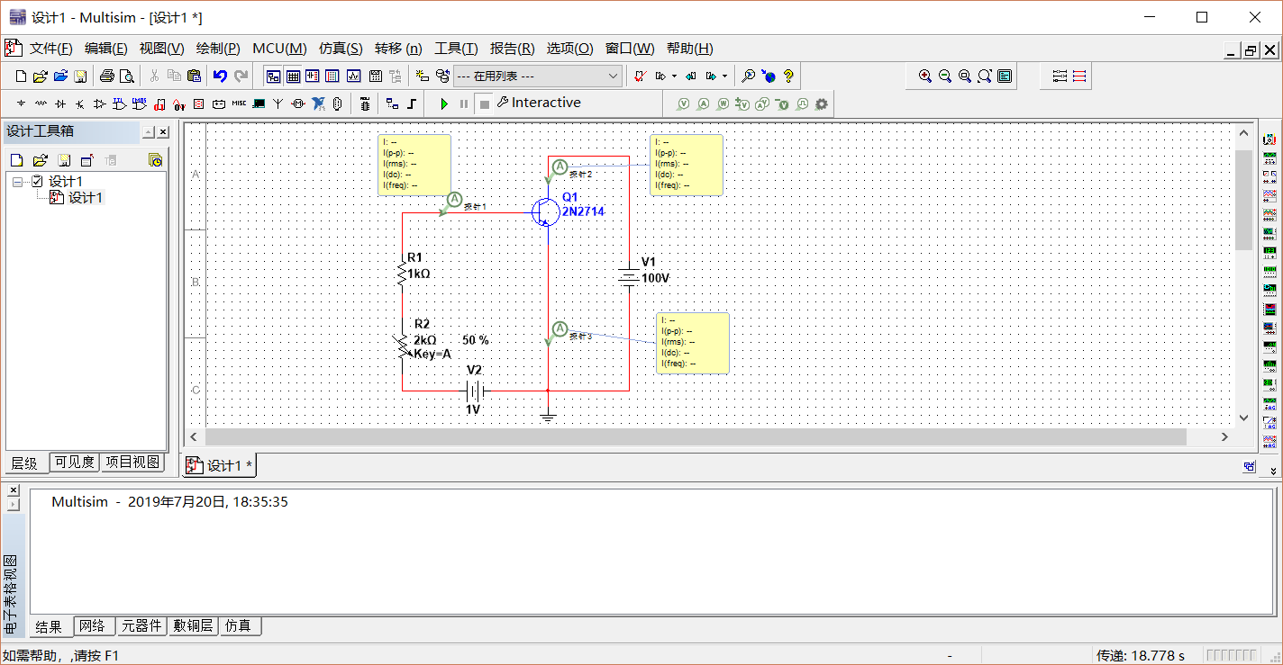The image size is (1283, 665).
Task: Open the 绘制(P) menu
Action: [x=218, y=49]
